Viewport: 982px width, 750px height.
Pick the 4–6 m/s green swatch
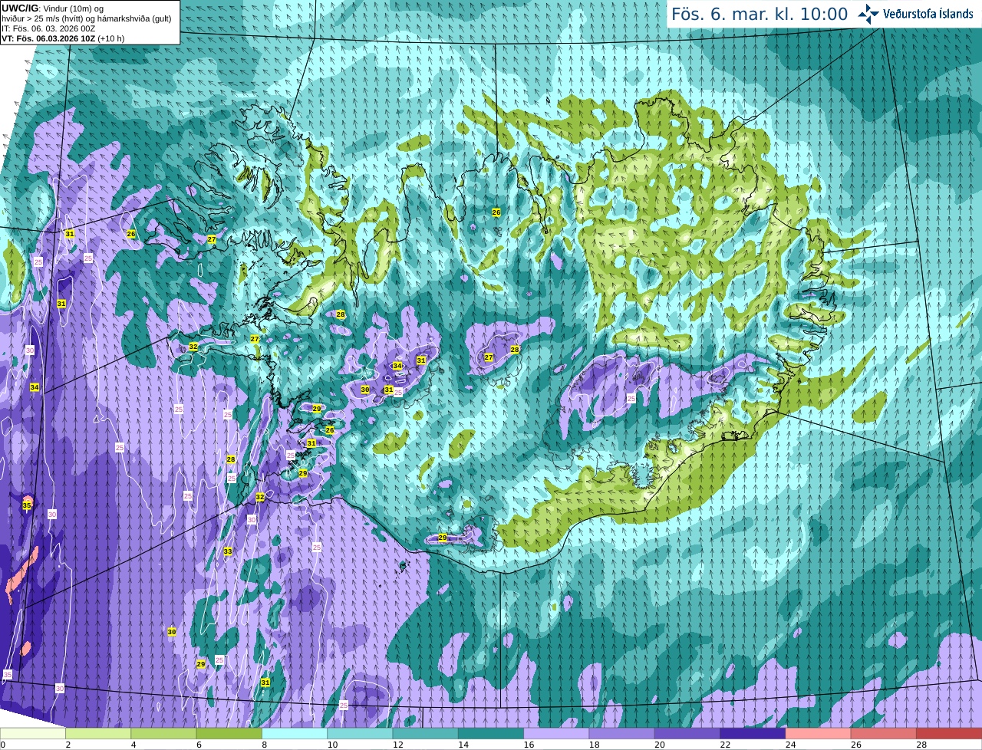click(x=163, y=734)
